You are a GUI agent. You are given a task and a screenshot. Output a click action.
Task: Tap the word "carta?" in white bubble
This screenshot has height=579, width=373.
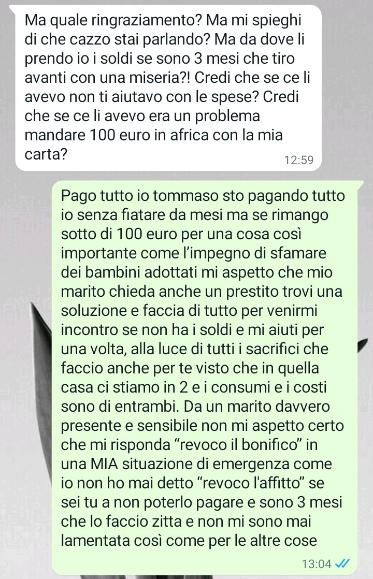point(46,154)
